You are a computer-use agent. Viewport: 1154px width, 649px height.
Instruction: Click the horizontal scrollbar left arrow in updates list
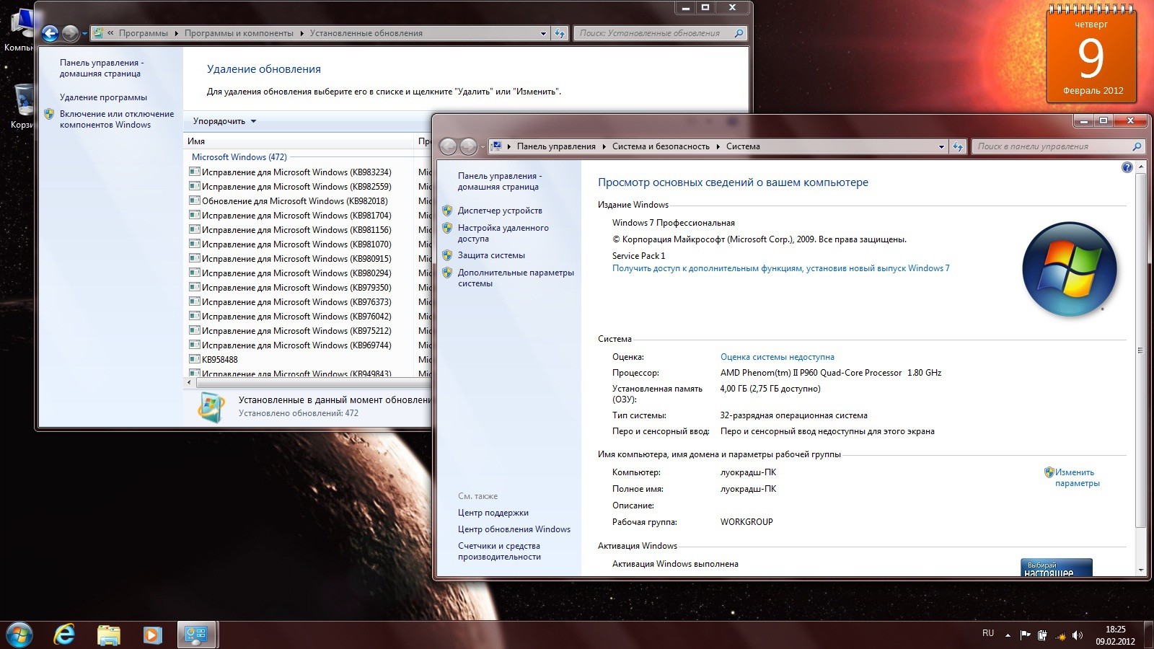tap(190, 383)
